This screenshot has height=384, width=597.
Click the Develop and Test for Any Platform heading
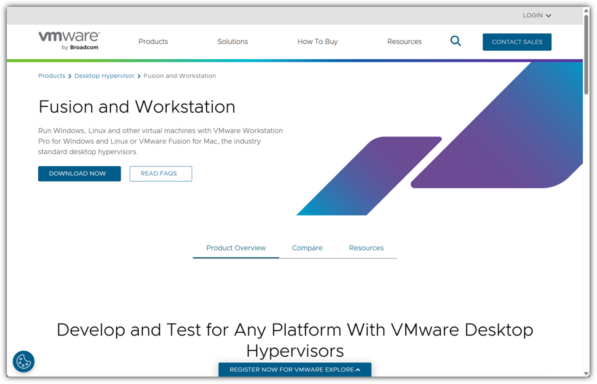pyautogui.click(x=295, y=340)
